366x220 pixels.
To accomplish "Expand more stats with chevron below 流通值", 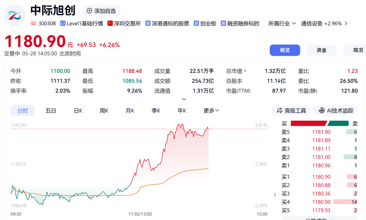I will click(184, 99).
